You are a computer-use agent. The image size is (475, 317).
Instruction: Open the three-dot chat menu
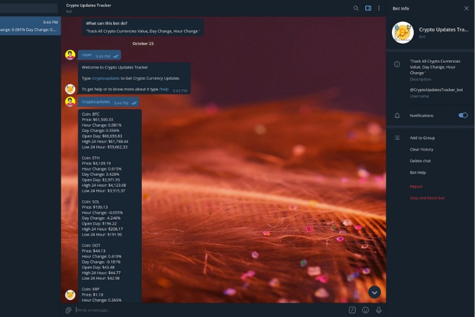click(x=379, y=8)
